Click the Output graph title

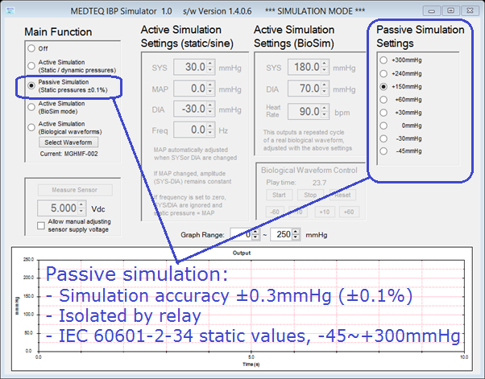[242, 253]
